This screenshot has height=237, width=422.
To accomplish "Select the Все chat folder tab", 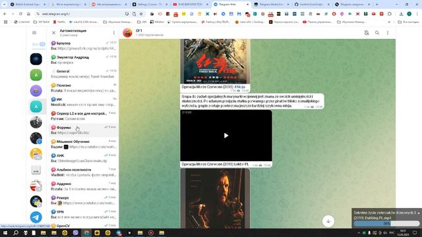I will [x=38, y=44].
